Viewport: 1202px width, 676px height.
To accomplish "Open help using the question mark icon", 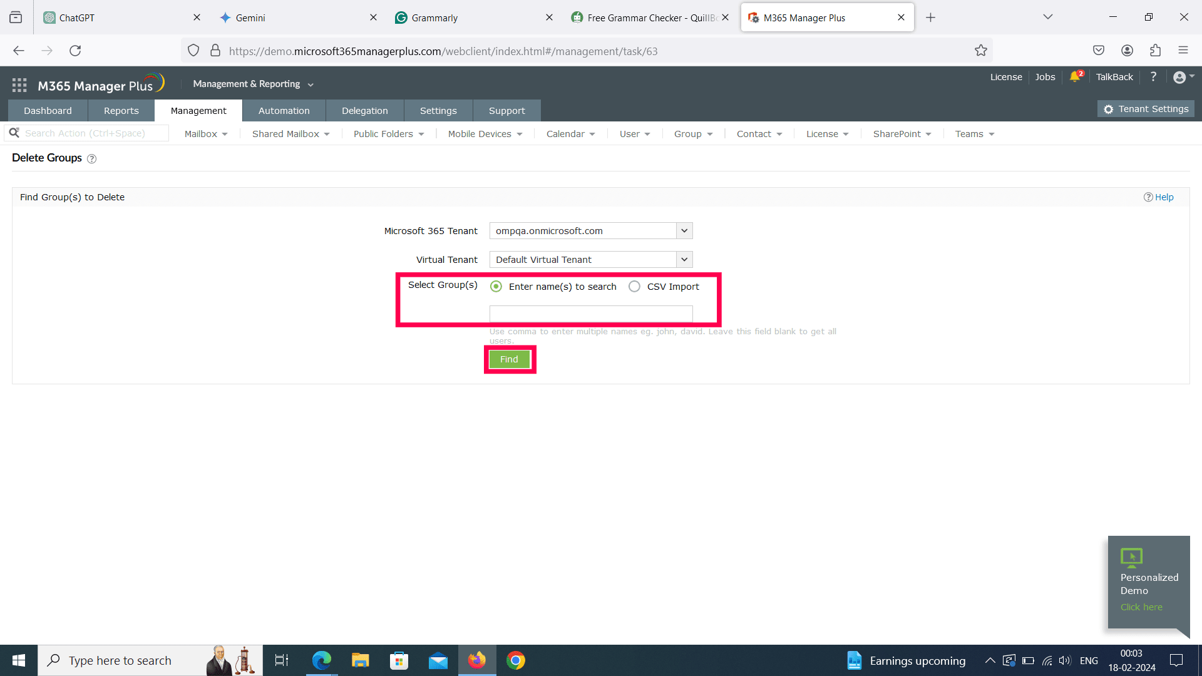I will 1154,77.
